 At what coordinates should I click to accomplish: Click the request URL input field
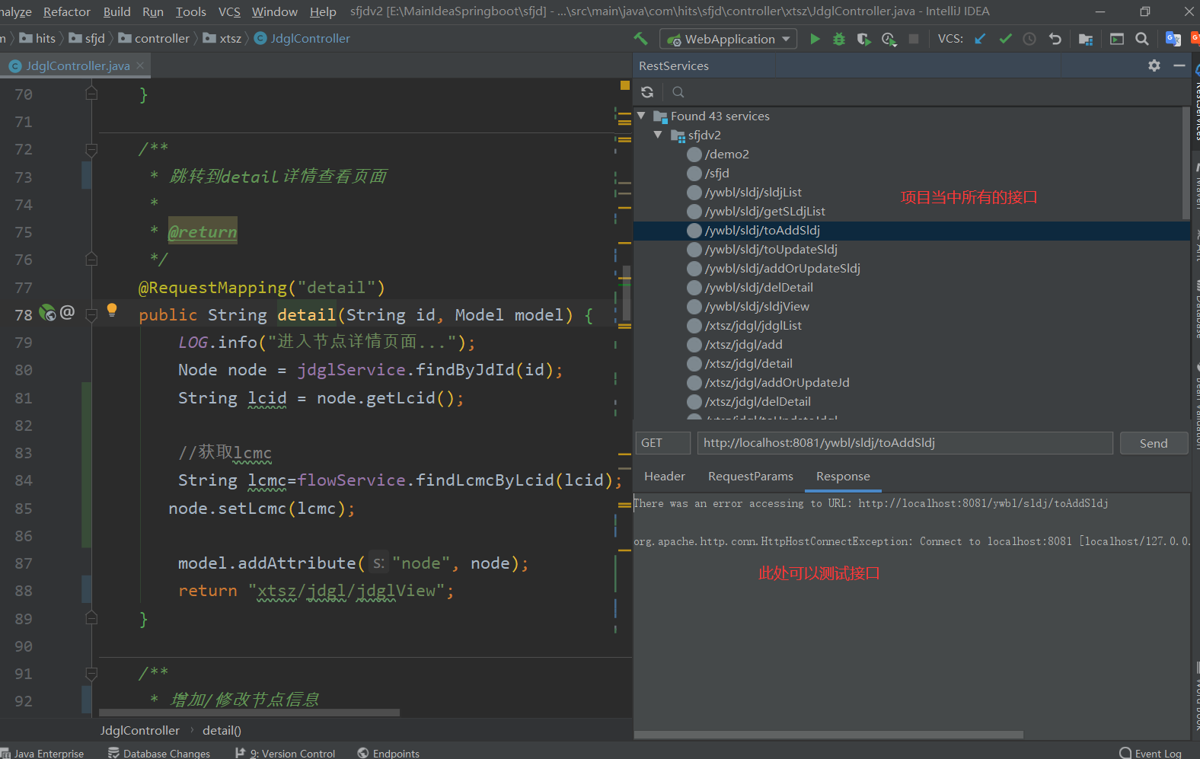(905, 443)
